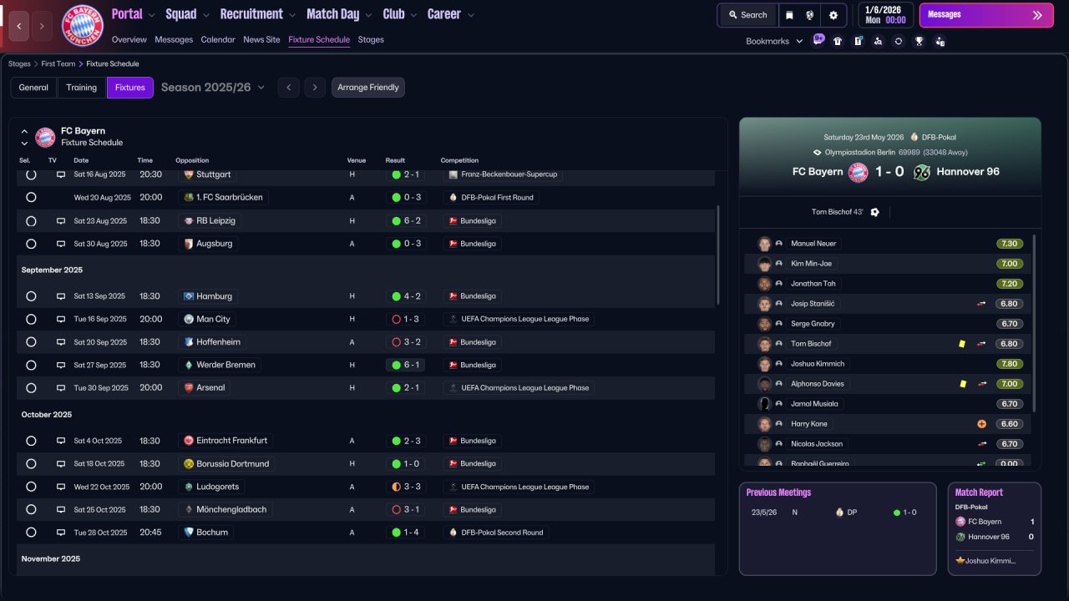Go to next season with right arrow
This screenshot has width=1069, height=601.
[315, 88]
